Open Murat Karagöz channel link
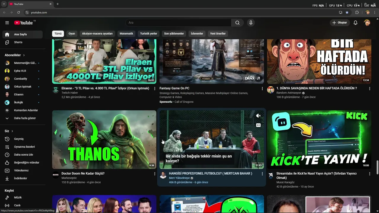This screenshot has height=213, width=379. [285, 183]
